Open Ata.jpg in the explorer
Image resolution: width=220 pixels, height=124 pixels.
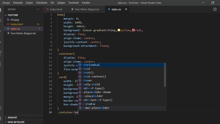15,20
